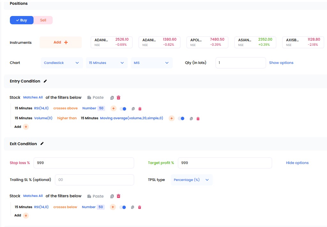Copy the exit condition filter group
Image resolution: width=327 pixels, height=227 pixels.
pyautogui.click(x=112, y=196)
